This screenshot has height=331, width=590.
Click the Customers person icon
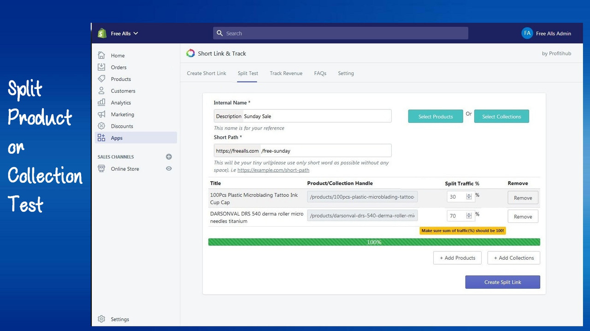point(101,91)
